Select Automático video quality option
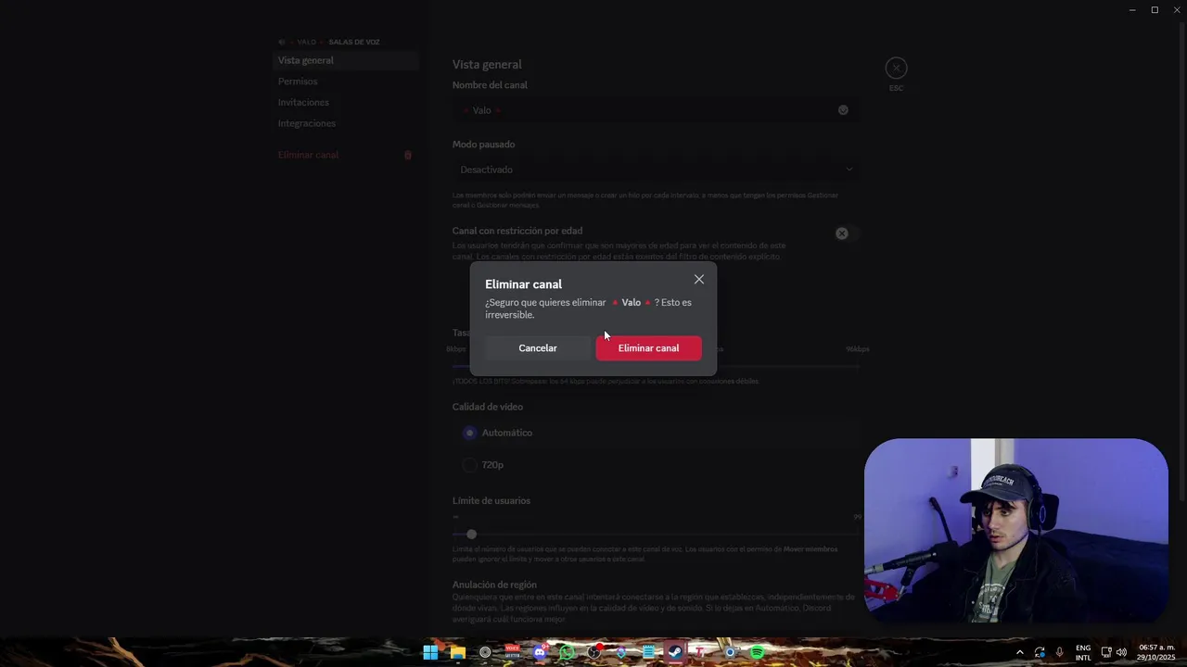The width and height of the screenshot is (1187, 667). [x=656, y=433]
